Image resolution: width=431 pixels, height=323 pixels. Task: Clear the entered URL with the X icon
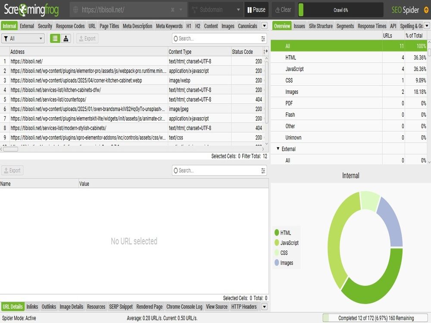173,10
